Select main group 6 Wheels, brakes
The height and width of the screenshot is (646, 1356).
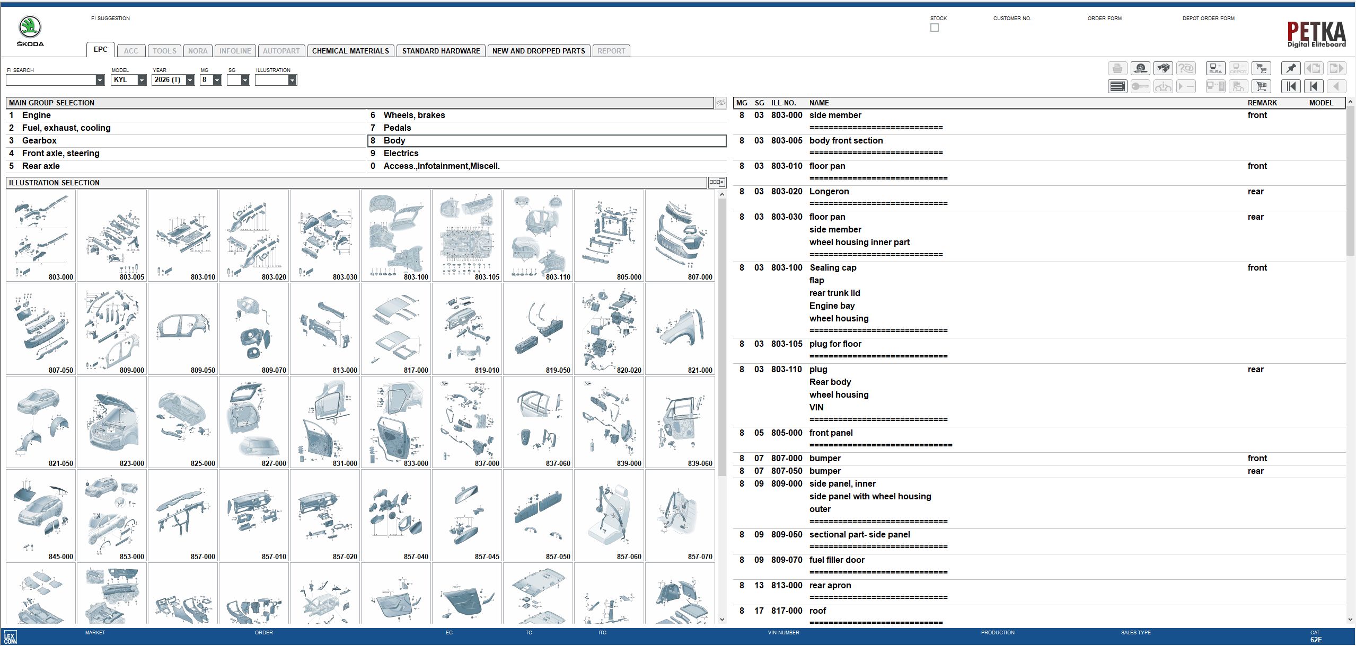click(547, 115)
